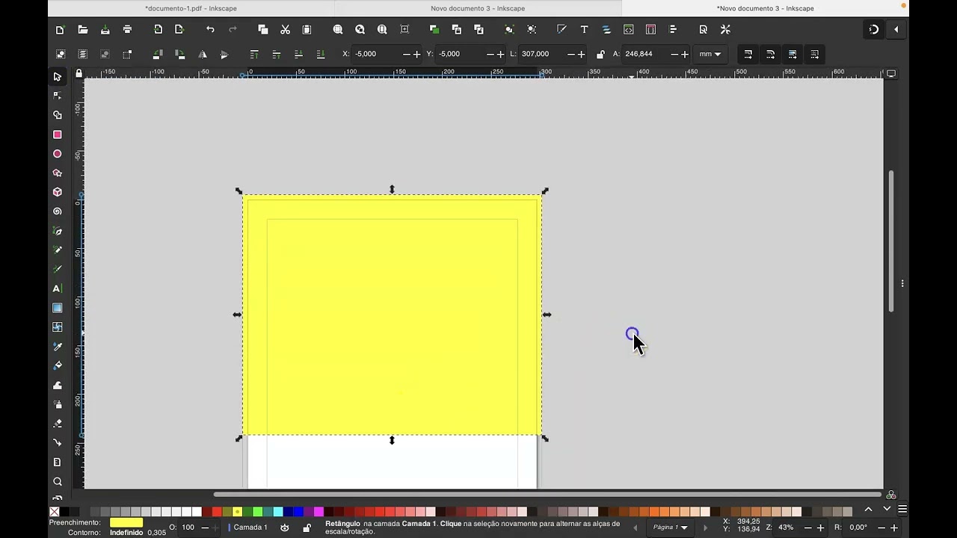Toggle scaling stroke width with object
This screenshot has width=957, height=538.
coord(748,55)
